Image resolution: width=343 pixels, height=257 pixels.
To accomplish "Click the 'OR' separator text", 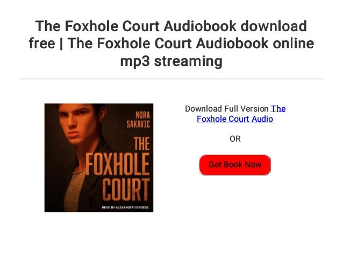I will tap(235, 139).
